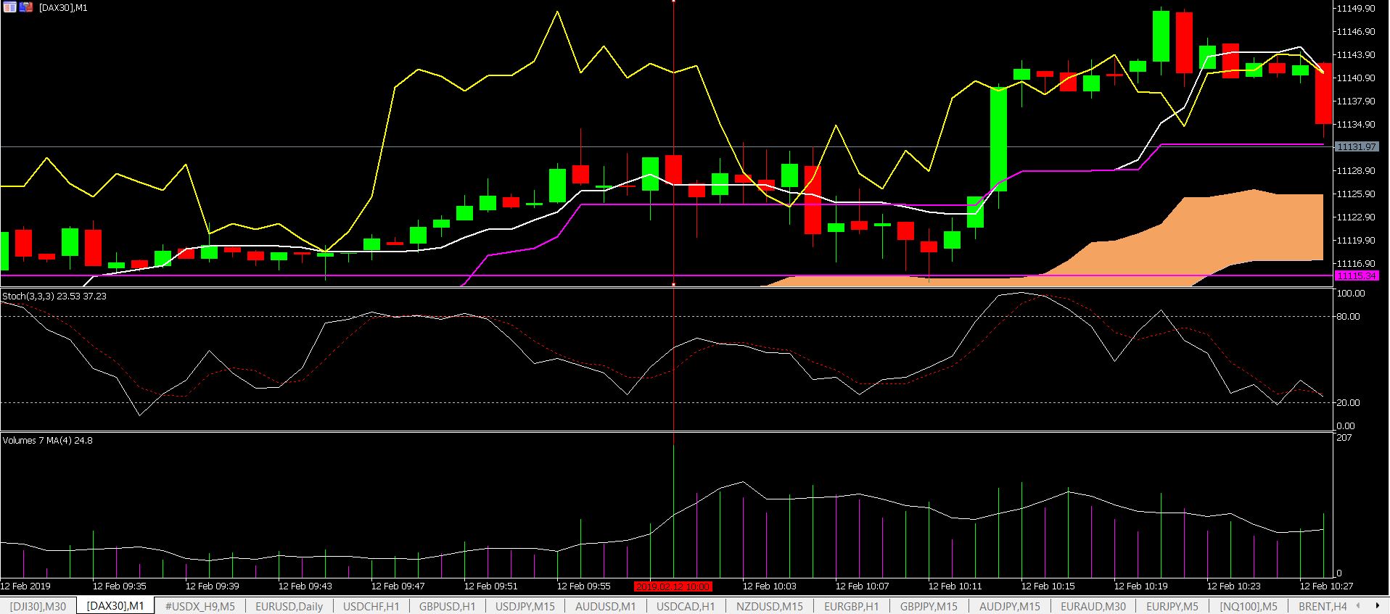The width and height of the screenshot is (1390, 614).
Task: Select the USDJPY,M15 chart tab
Action: pyautogui.click(x=525, y=606)
